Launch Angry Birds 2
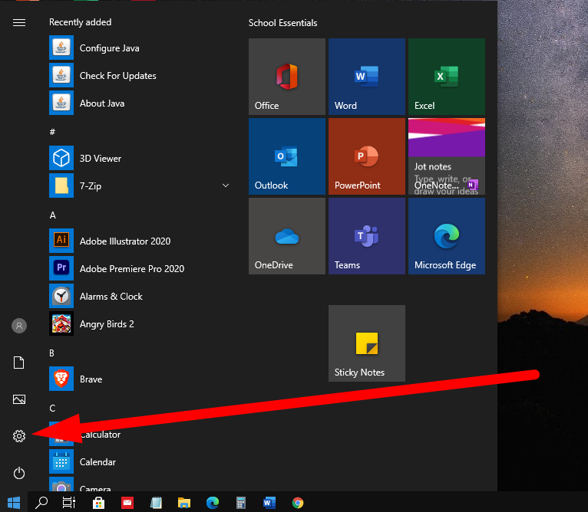 (140, 324)
